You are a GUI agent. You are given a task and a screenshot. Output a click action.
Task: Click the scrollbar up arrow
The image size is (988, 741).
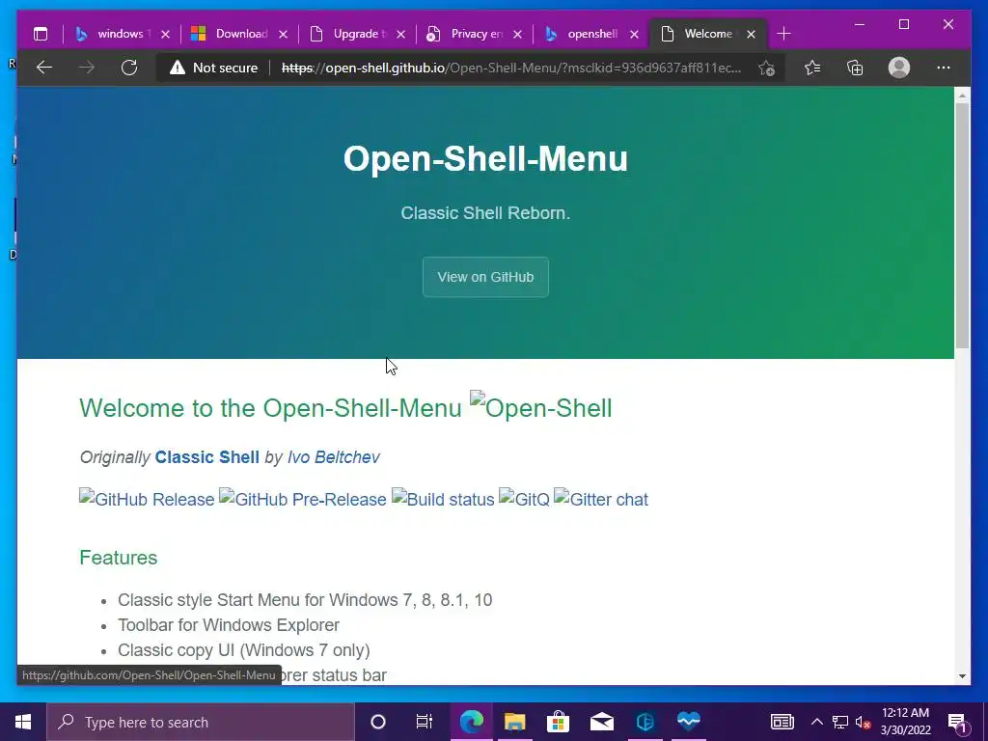coord(962,96)
